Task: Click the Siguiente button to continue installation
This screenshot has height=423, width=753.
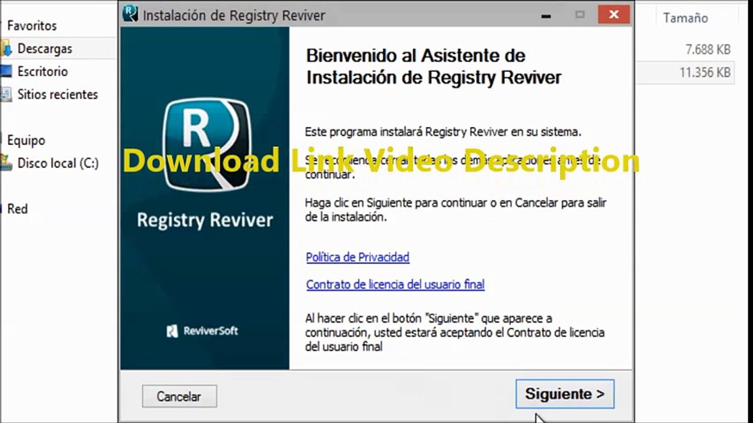Action: 565,394
